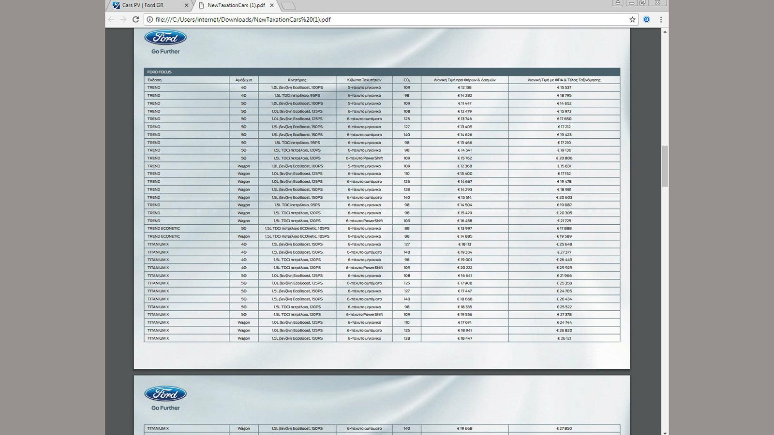Click the Λιανική Τιμή με ΦΠΑ & Τέλος Ταξινόμησης header

click(x=564, y=80)
